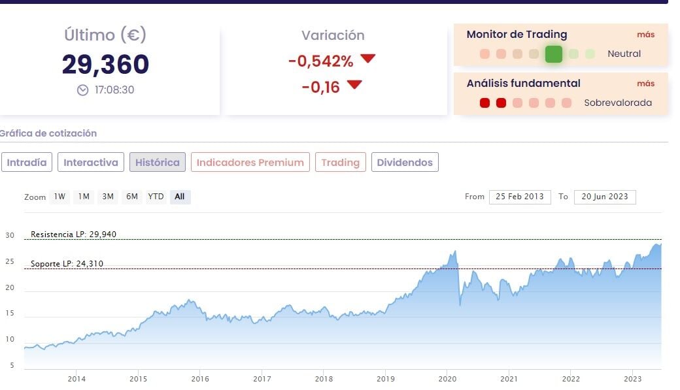Switch to the Interactiva chart tab

(x=90, y=163)
